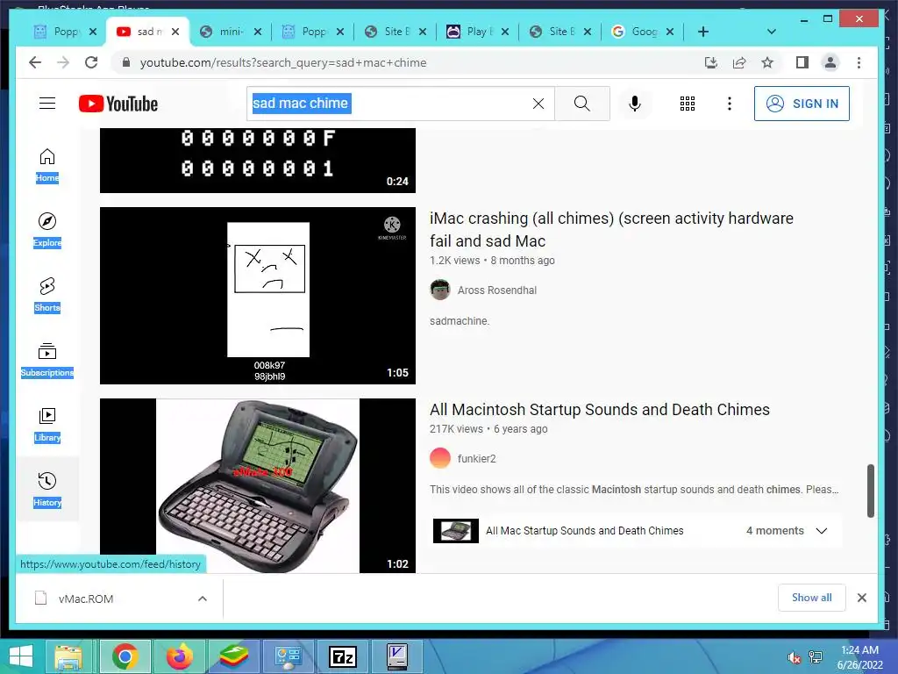Go forward with browser forward arrow
The height and width of the screenshot is (674, 898).
point(63,62)
